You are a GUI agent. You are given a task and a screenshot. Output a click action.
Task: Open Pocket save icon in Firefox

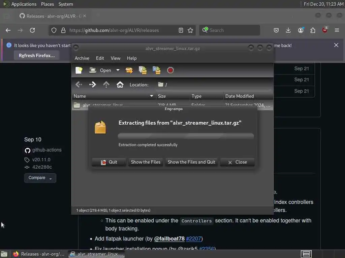pos(276,30)
